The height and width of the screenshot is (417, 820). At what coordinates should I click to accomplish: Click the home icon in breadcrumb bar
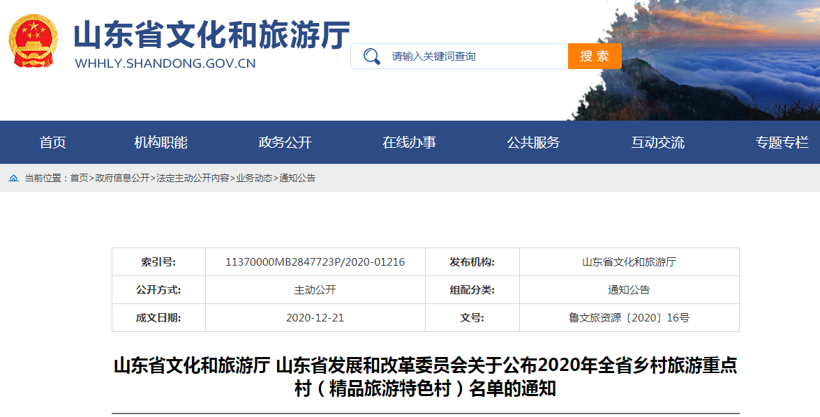coord(13,179)
